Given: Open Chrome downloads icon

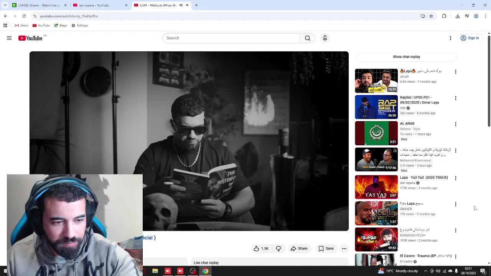Looking at the screenshot, I should 458,16.
